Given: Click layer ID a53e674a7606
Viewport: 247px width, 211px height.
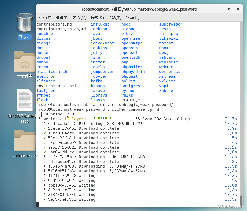Looking at the screenshot, I should pos(62,166).
